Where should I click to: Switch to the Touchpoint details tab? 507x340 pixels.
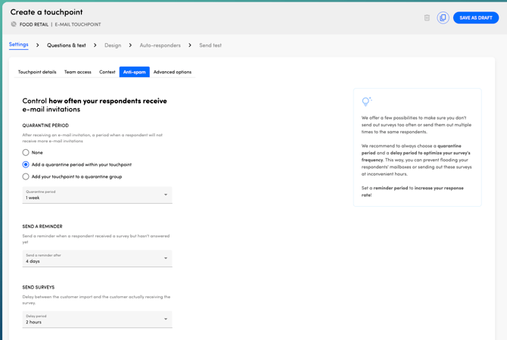pos(37,72)
